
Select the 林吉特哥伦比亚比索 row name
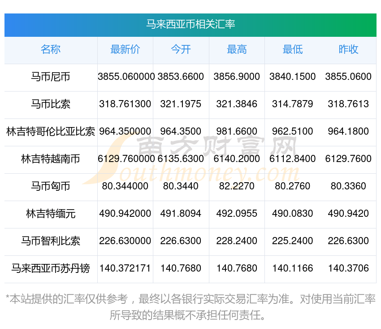(x=51, y=132)
